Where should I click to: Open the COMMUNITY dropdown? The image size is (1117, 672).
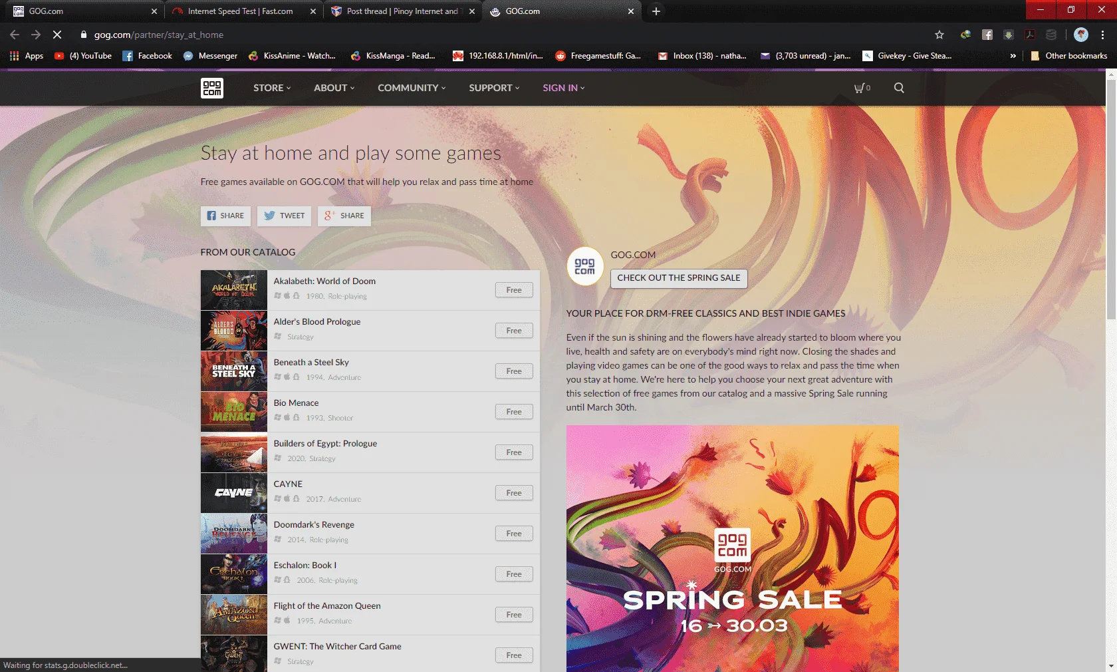[x=412, y=88]
